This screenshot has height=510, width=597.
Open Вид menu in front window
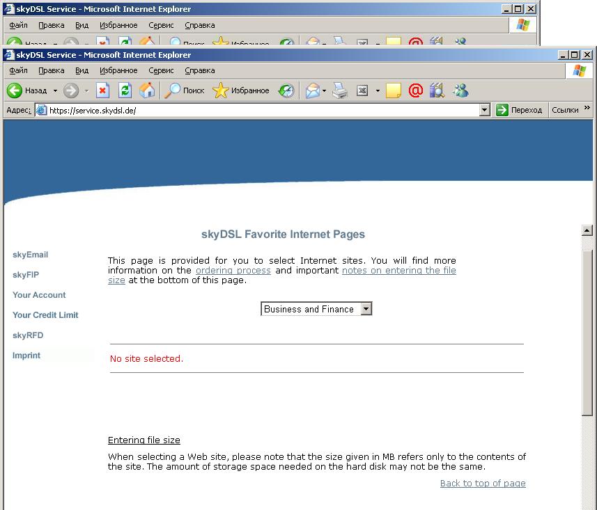[82, 70]
